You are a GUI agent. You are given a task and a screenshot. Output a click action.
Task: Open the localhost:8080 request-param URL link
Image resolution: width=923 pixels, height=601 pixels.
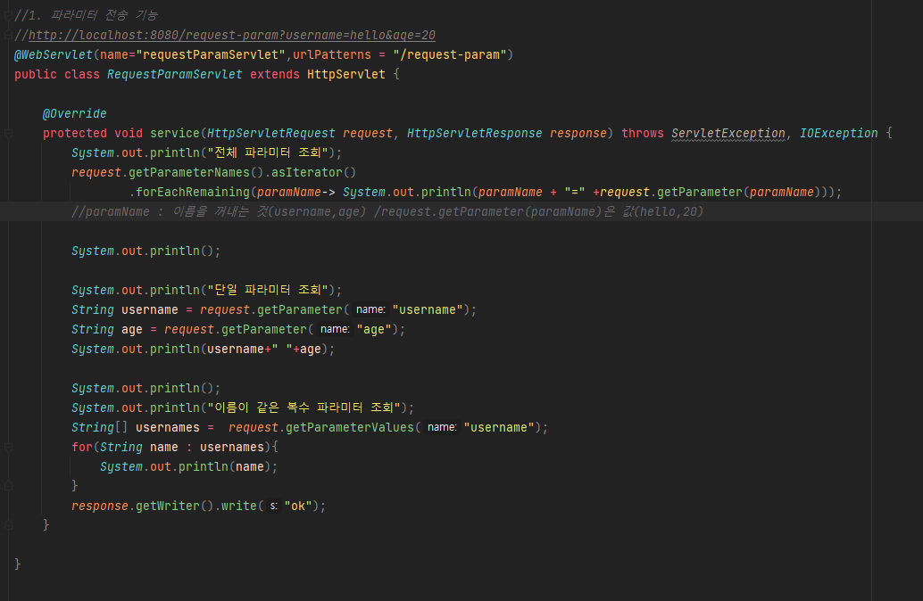[232, 36]
